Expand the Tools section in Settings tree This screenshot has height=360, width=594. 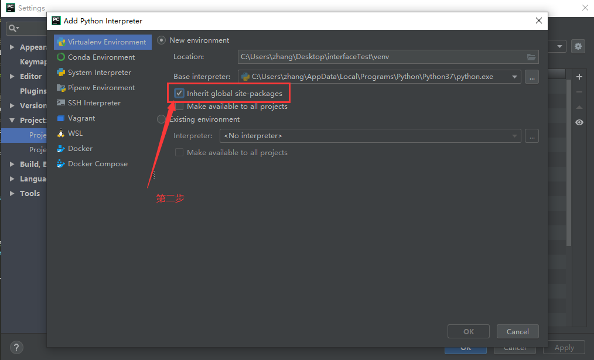tap(12, 193)
